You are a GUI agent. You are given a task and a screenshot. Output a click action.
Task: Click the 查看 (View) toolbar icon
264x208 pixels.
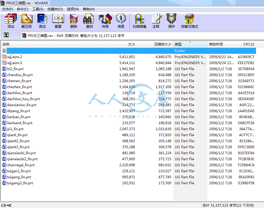tap(58, 19)
